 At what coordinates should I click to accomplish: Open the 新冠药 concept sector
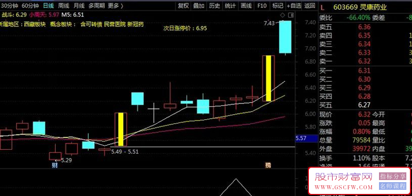click(136, 24)
